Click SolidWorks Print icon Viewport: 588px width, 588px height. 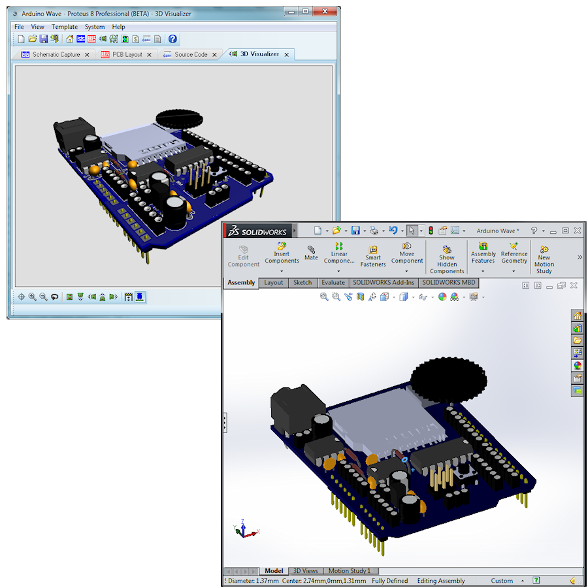tap(374, 230)
